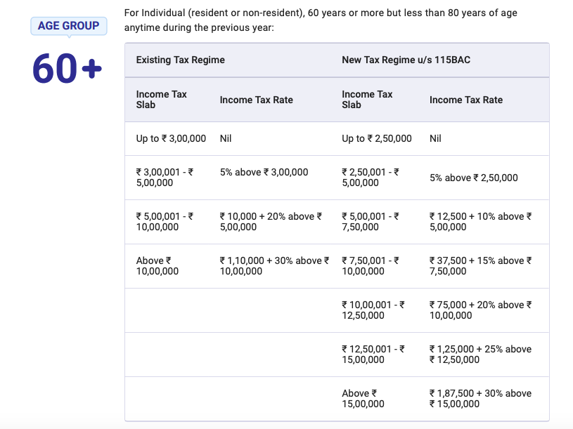Click the 5% above ₹ 3,00,000 rate cell
Viewport: 573px width, 429px height.
(x=264, y=172)
